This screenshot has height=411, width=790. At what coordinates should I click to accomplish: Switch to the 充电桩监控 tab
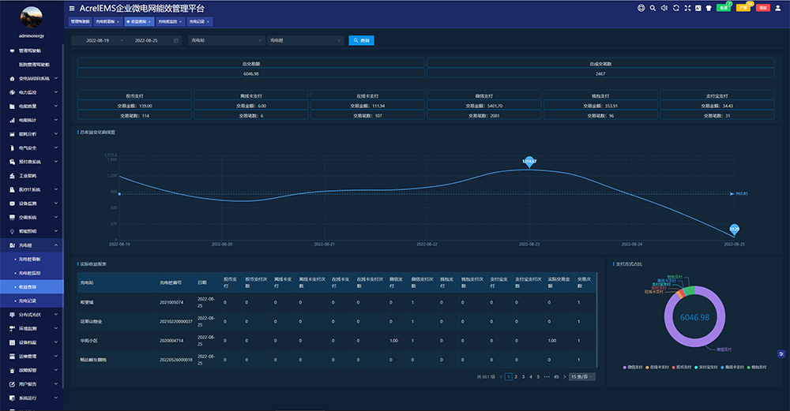tap(170, 21)
